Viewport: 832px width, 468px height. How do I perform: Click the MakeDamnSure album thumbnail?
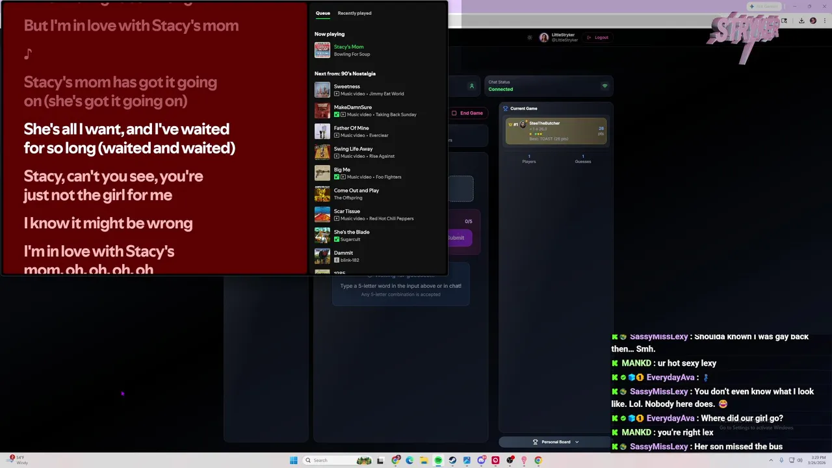coord(322,110)
